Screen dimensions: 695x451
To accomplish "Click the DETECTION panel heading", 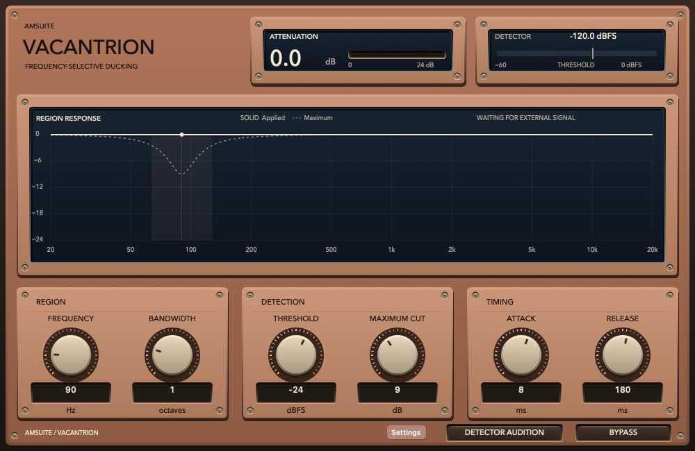I will point(283,302).
